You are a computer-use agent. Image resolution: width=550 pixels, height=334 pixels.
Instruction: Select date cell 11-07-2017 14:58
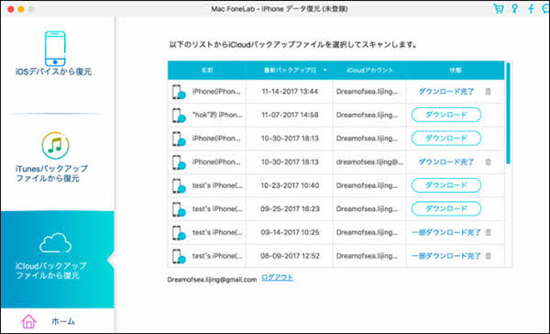tap(290, 115)
